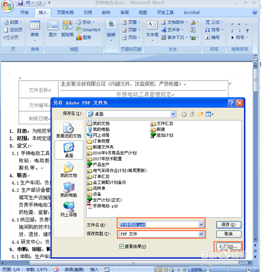Switch to the 审阅 ribbon tab
This screenshot has height=272, width=262.
click(x=125, y=12)
